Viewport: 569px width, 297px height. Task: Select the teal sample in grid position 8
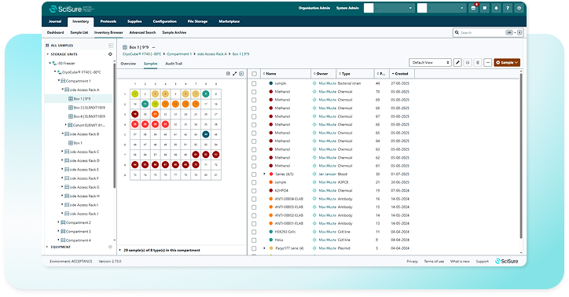206,94
